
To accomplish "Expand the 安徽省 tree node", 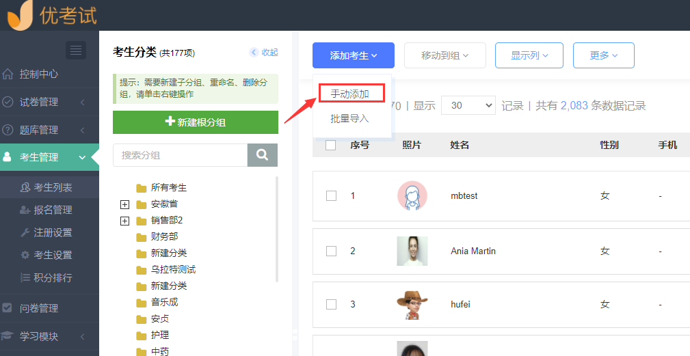I will [x=125, y=204].
